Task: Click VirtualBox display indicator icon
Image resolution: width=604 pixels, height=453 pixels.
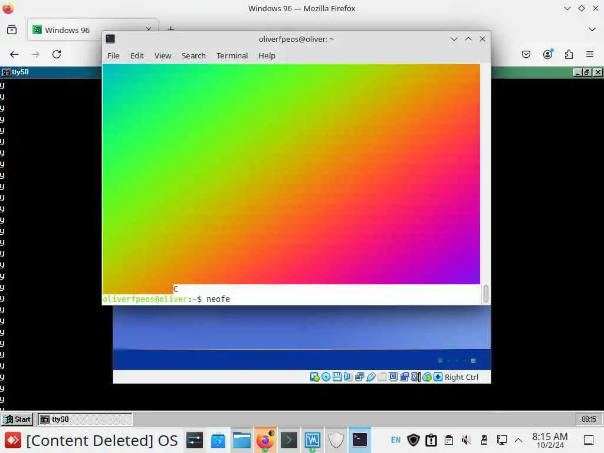Action: point(393,377)
